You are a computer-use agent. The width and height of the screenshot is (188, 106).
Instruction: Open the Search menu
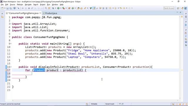[x=36, y=5]
